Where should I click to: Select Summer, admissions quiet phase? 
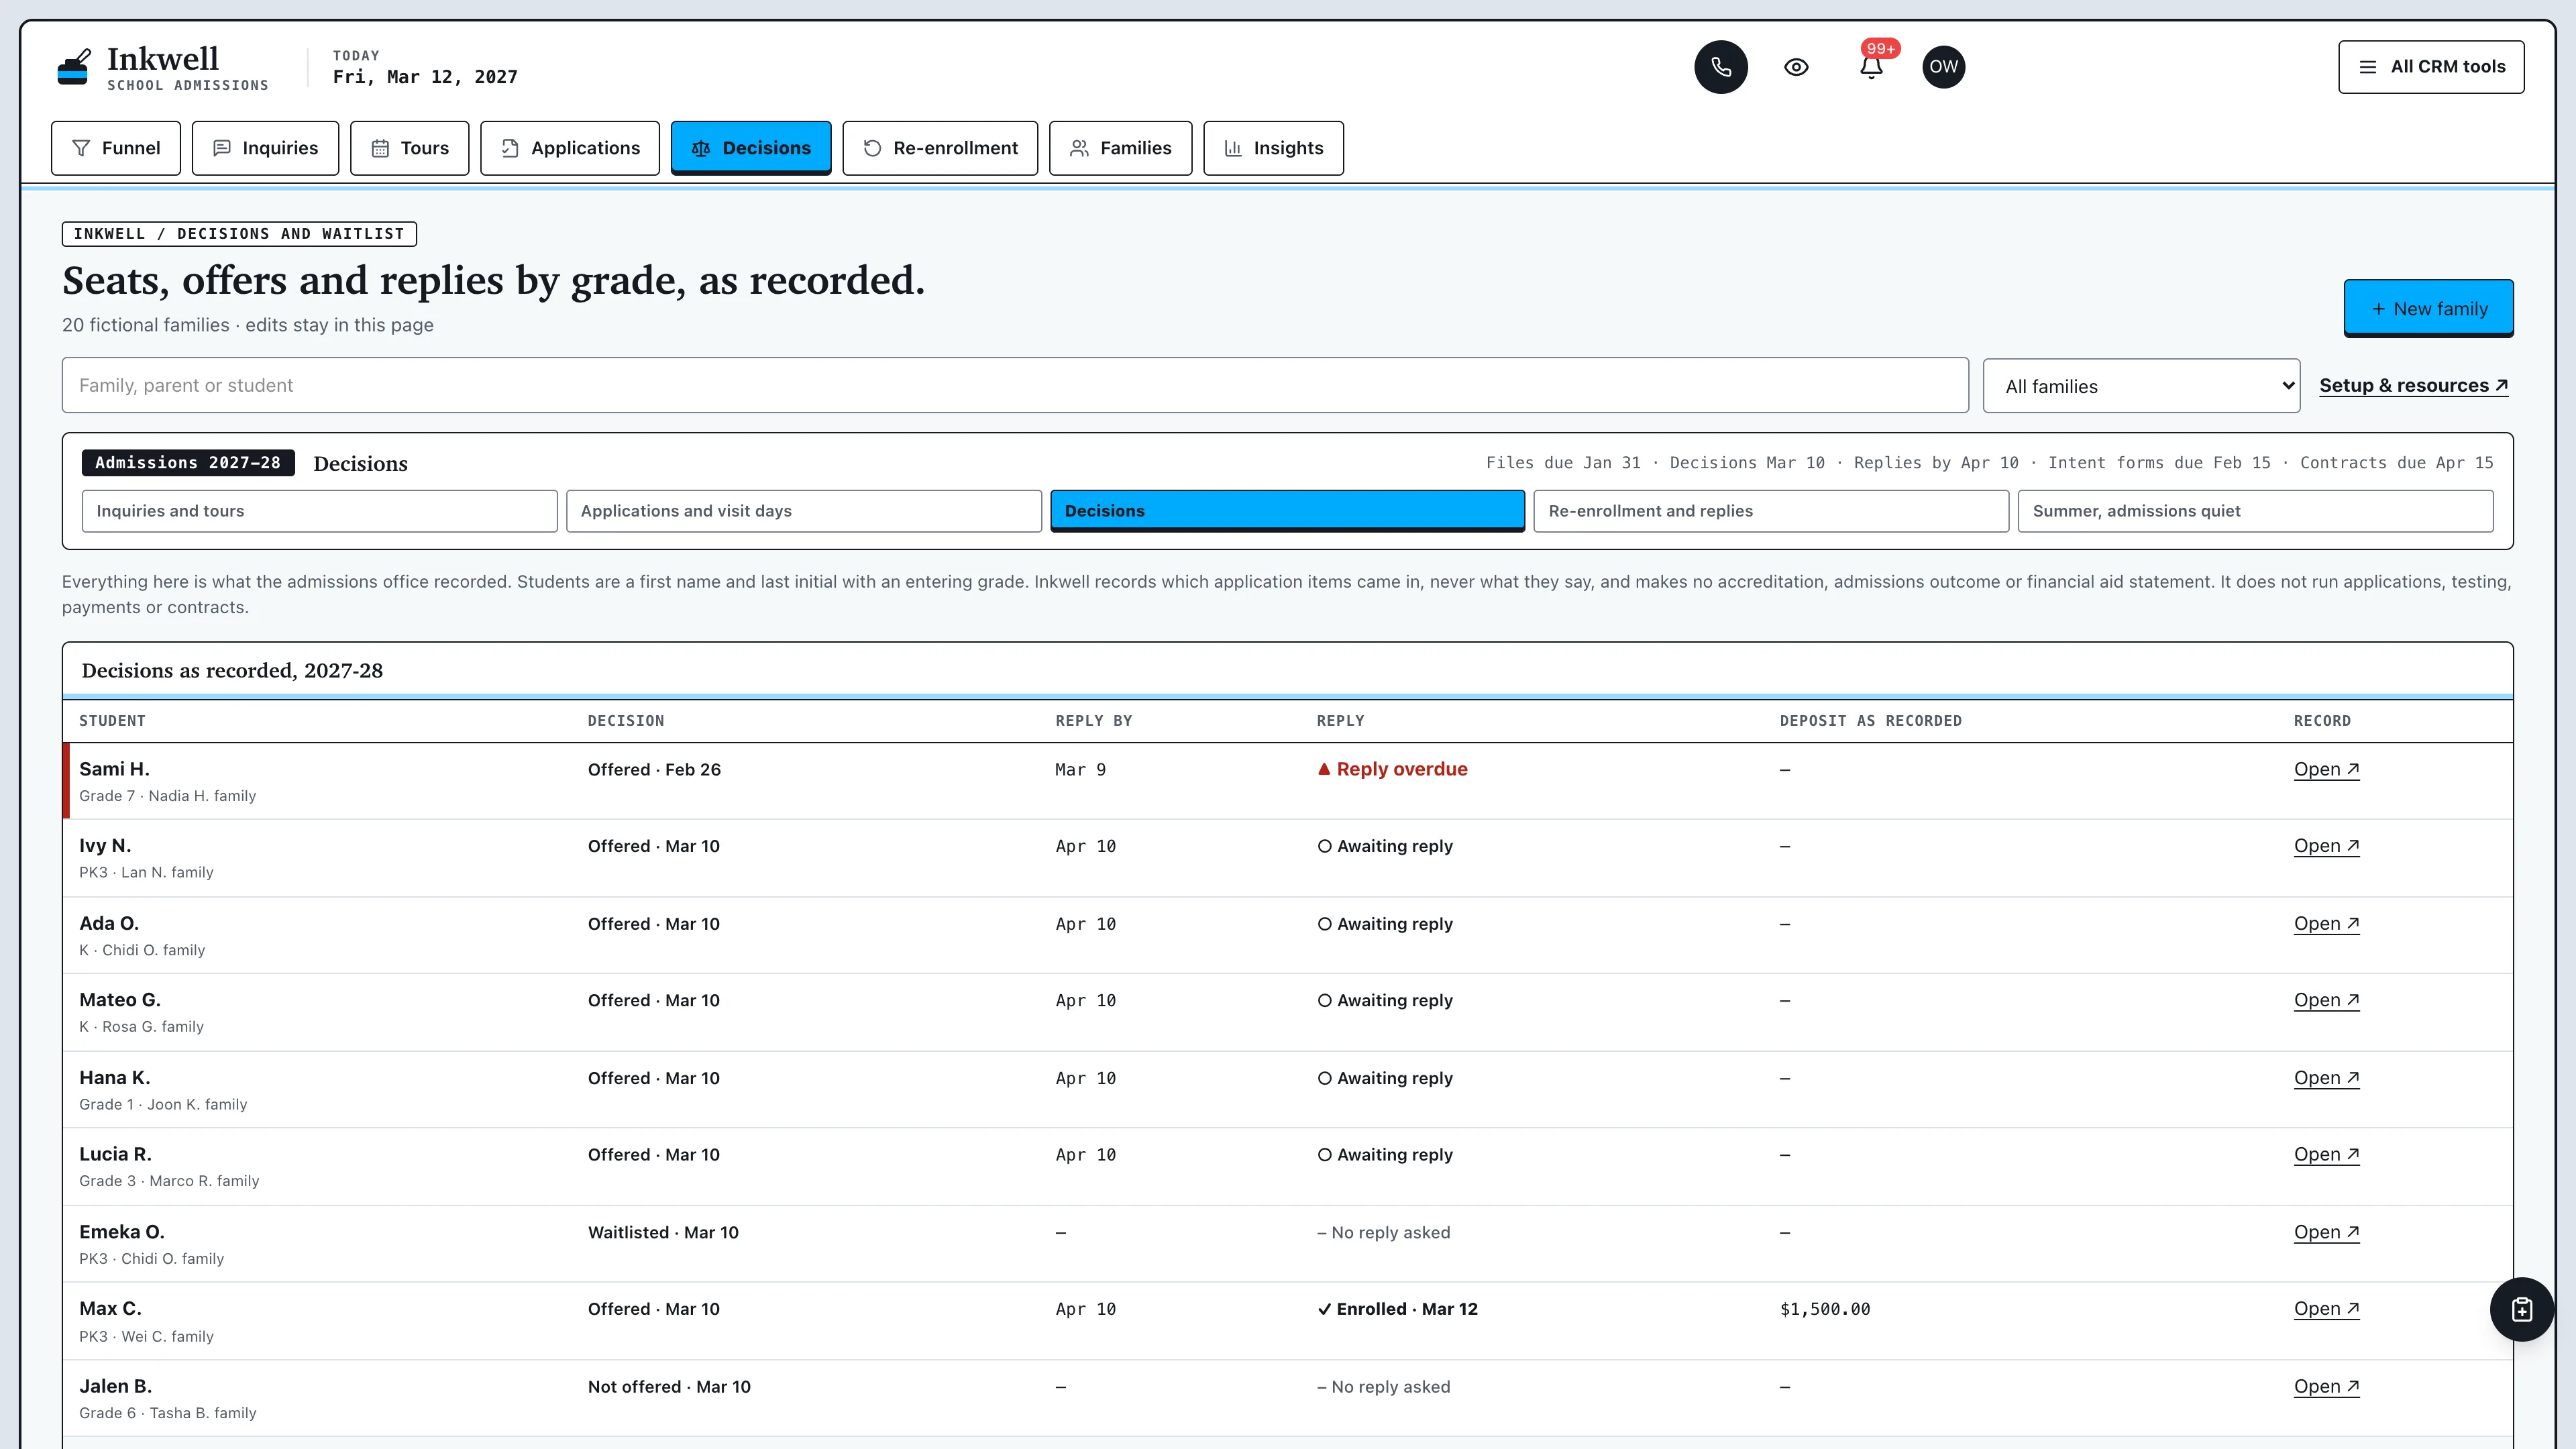pyautogui.click(x=2255, y=511)
